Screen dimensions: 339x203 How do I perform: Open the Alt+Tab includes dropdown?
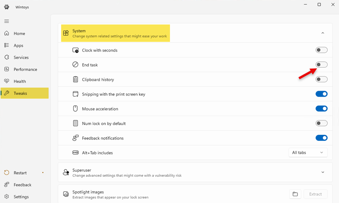point(308,152)
